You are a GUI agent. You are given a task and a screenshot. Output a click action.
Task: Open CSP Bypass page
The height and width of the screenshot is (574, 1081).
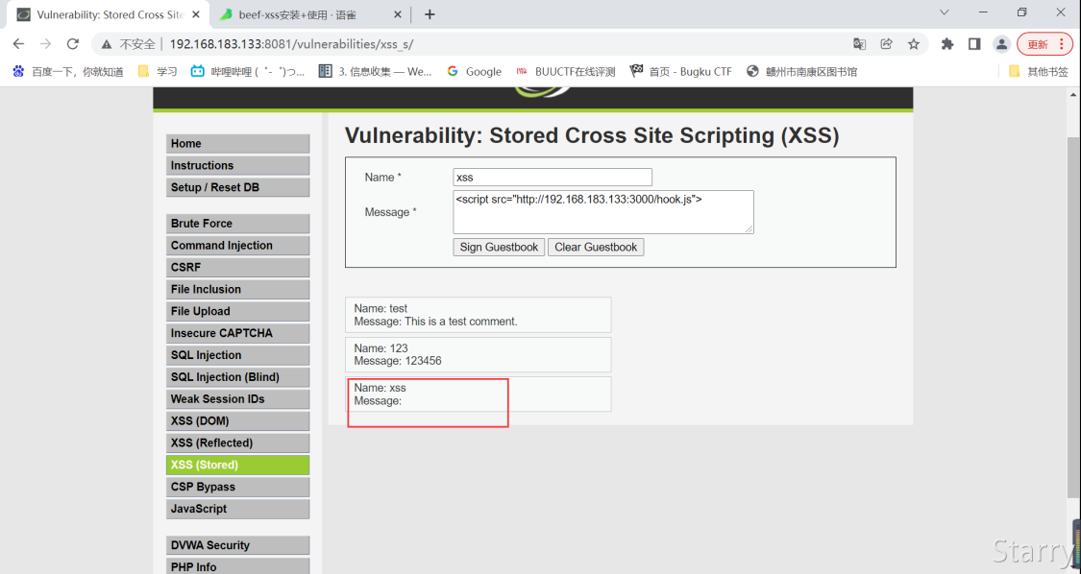tap(238, 488)
